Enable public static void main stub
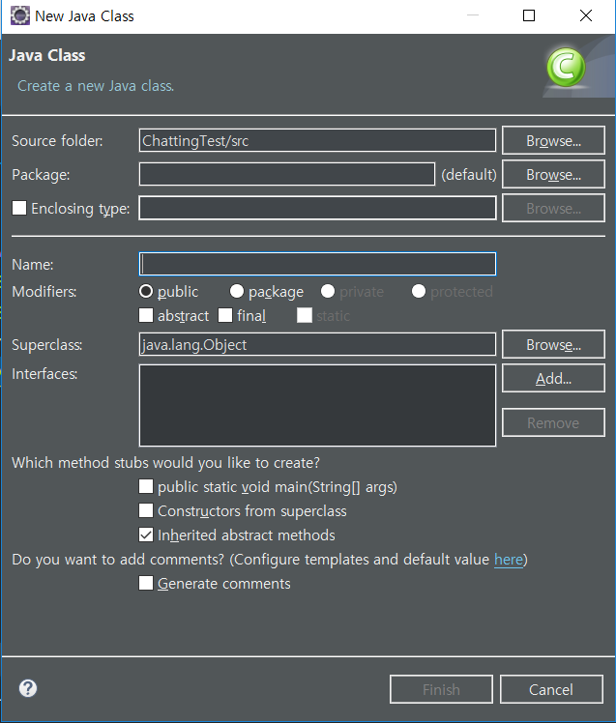 [x=146, y=486]
